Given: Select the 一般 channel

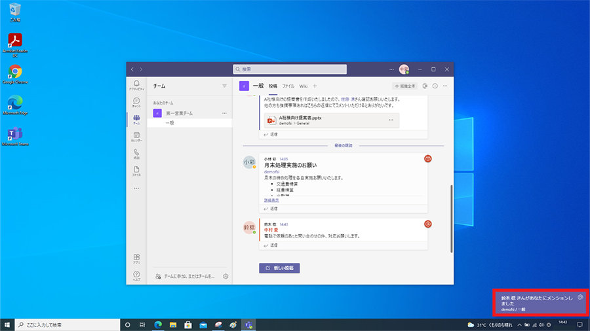Looking at the screenshot, I should (189, 123).
